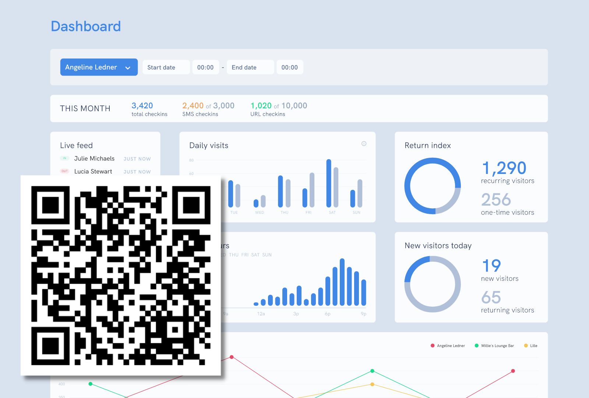Open the End date picker
Image resolution: width=589 pixels, height=398 pixels.
tap(250, 67)
